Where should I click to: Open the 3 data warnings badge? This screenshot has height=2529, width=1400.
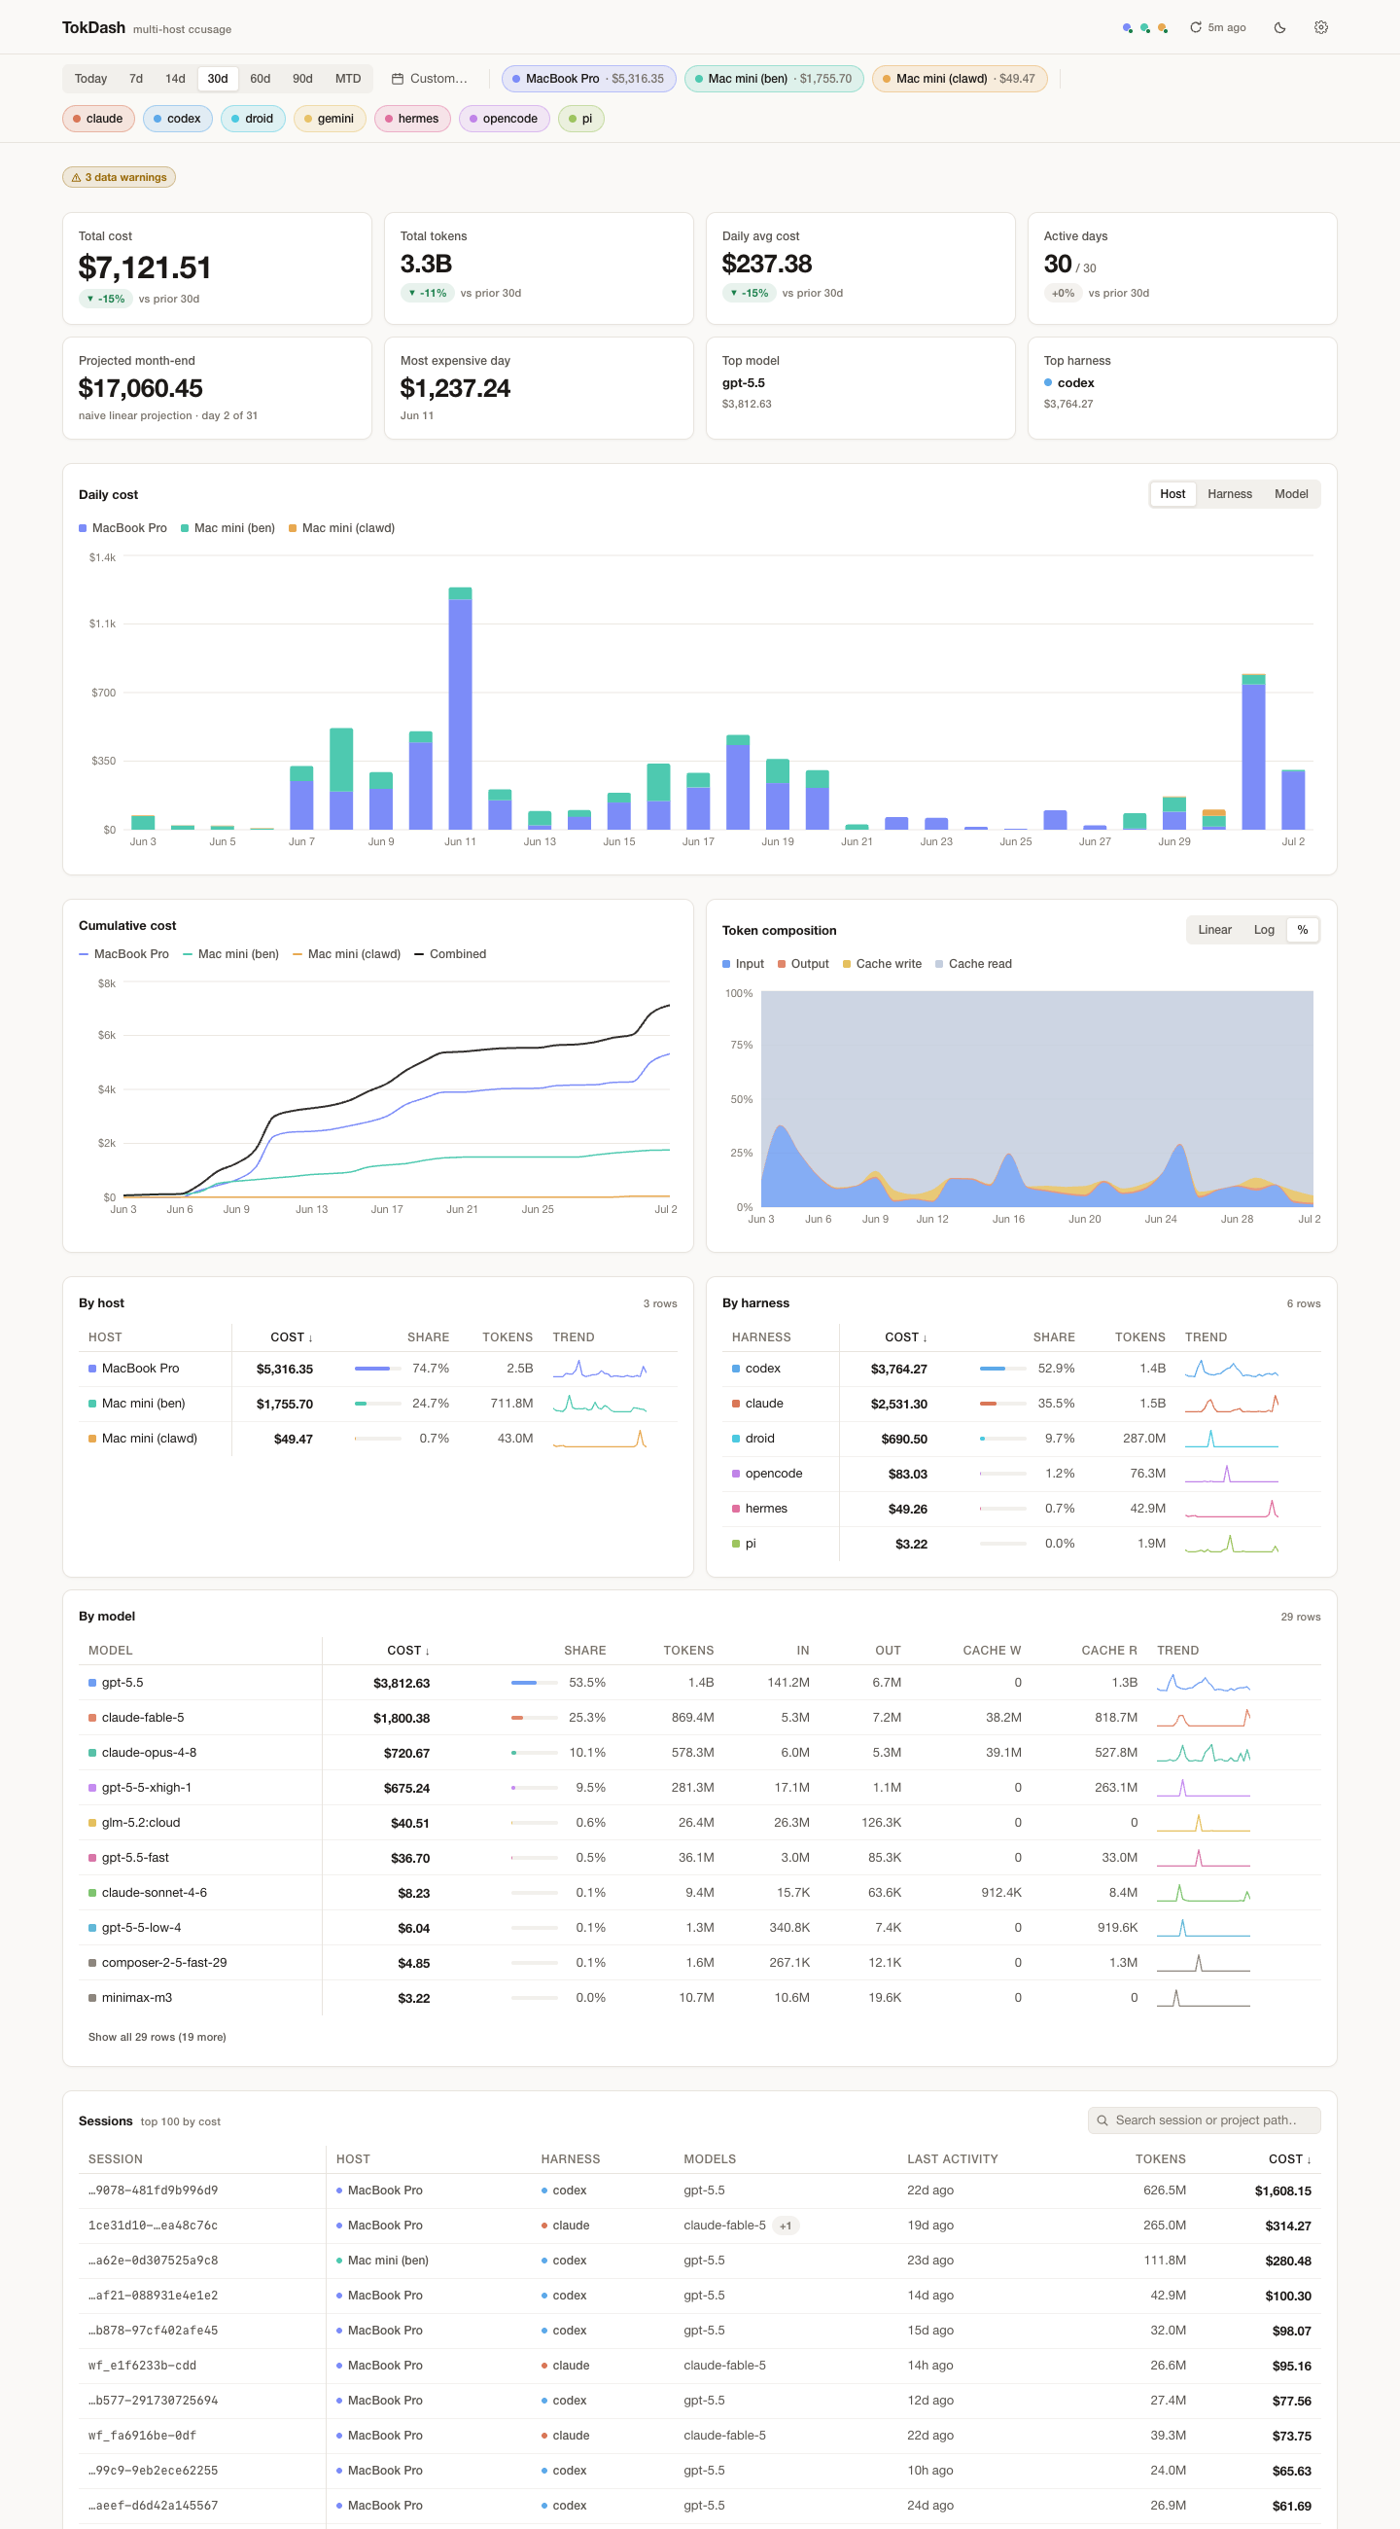pos(119,178)
